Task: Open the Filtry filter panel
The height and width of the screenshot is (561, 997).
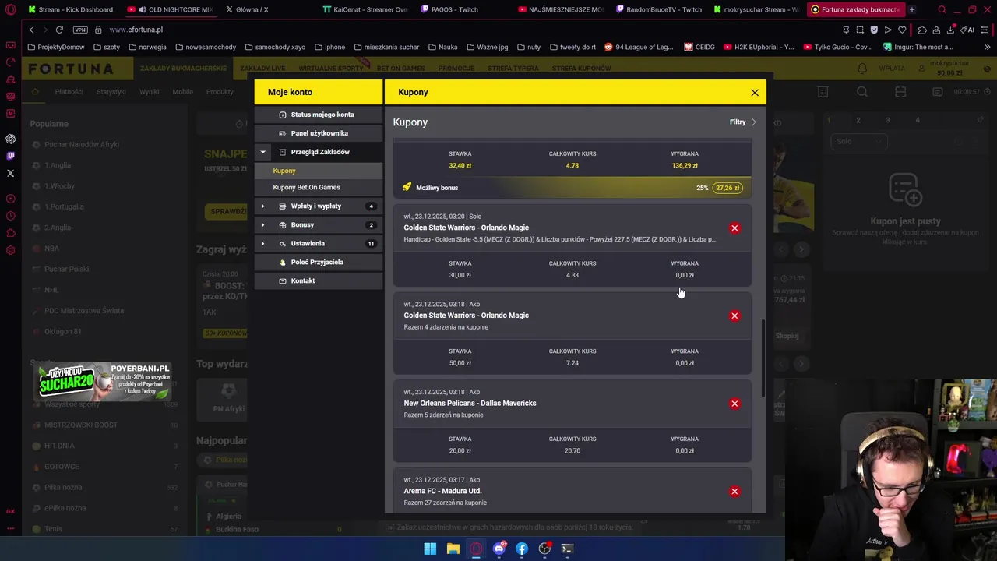Action: (x=743, y=122)
